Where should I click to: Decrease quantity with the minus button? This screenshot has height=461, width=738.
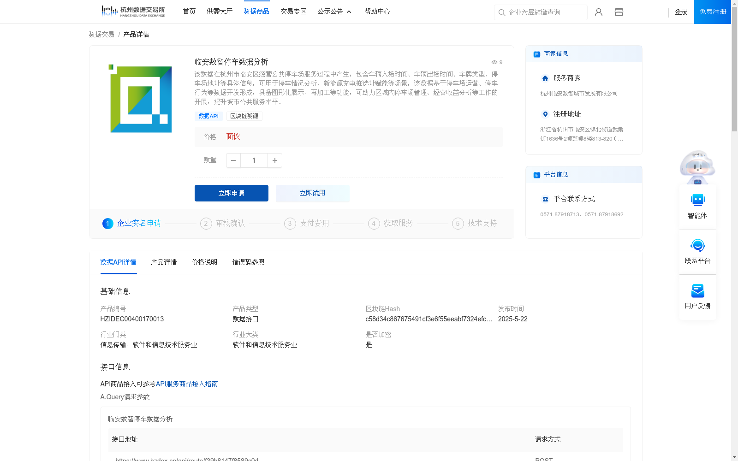point(233,160)
